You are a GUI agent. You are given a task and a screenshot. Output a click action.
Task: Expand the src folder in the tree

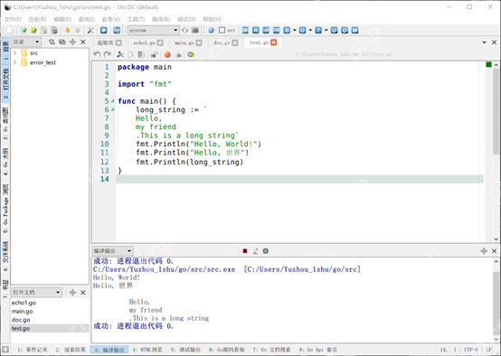coord(14,53)
